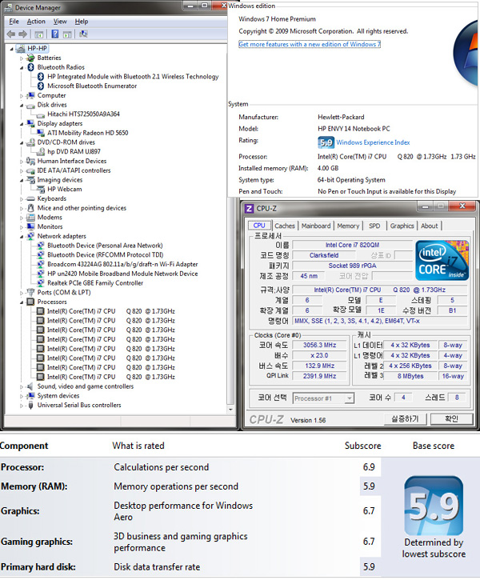This screenshot has height=580, width=480.
Task: Click the Network adapters category icon
Action: point(31,236)
